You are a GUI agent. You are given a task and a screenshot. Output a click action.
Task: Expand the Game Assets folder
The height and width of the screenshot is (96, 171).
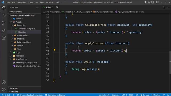coord(24,35)
